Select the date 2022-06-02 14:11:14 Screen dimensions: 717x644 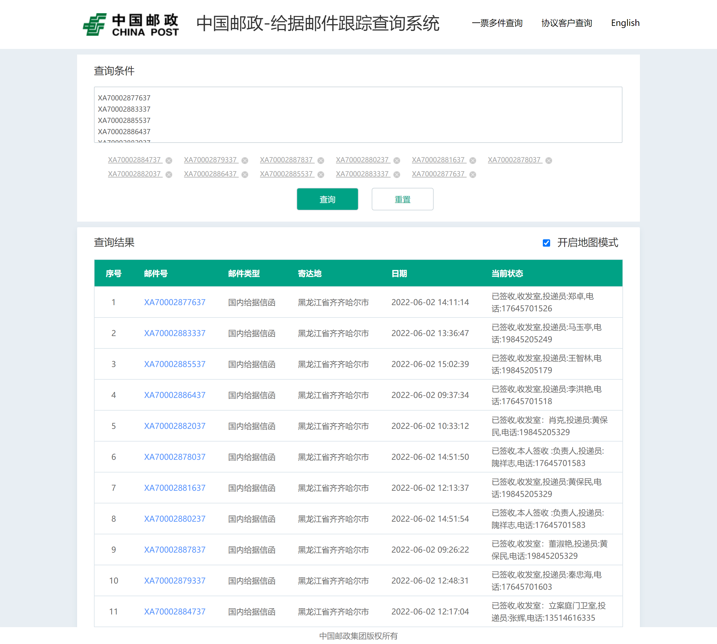point(430,303)
